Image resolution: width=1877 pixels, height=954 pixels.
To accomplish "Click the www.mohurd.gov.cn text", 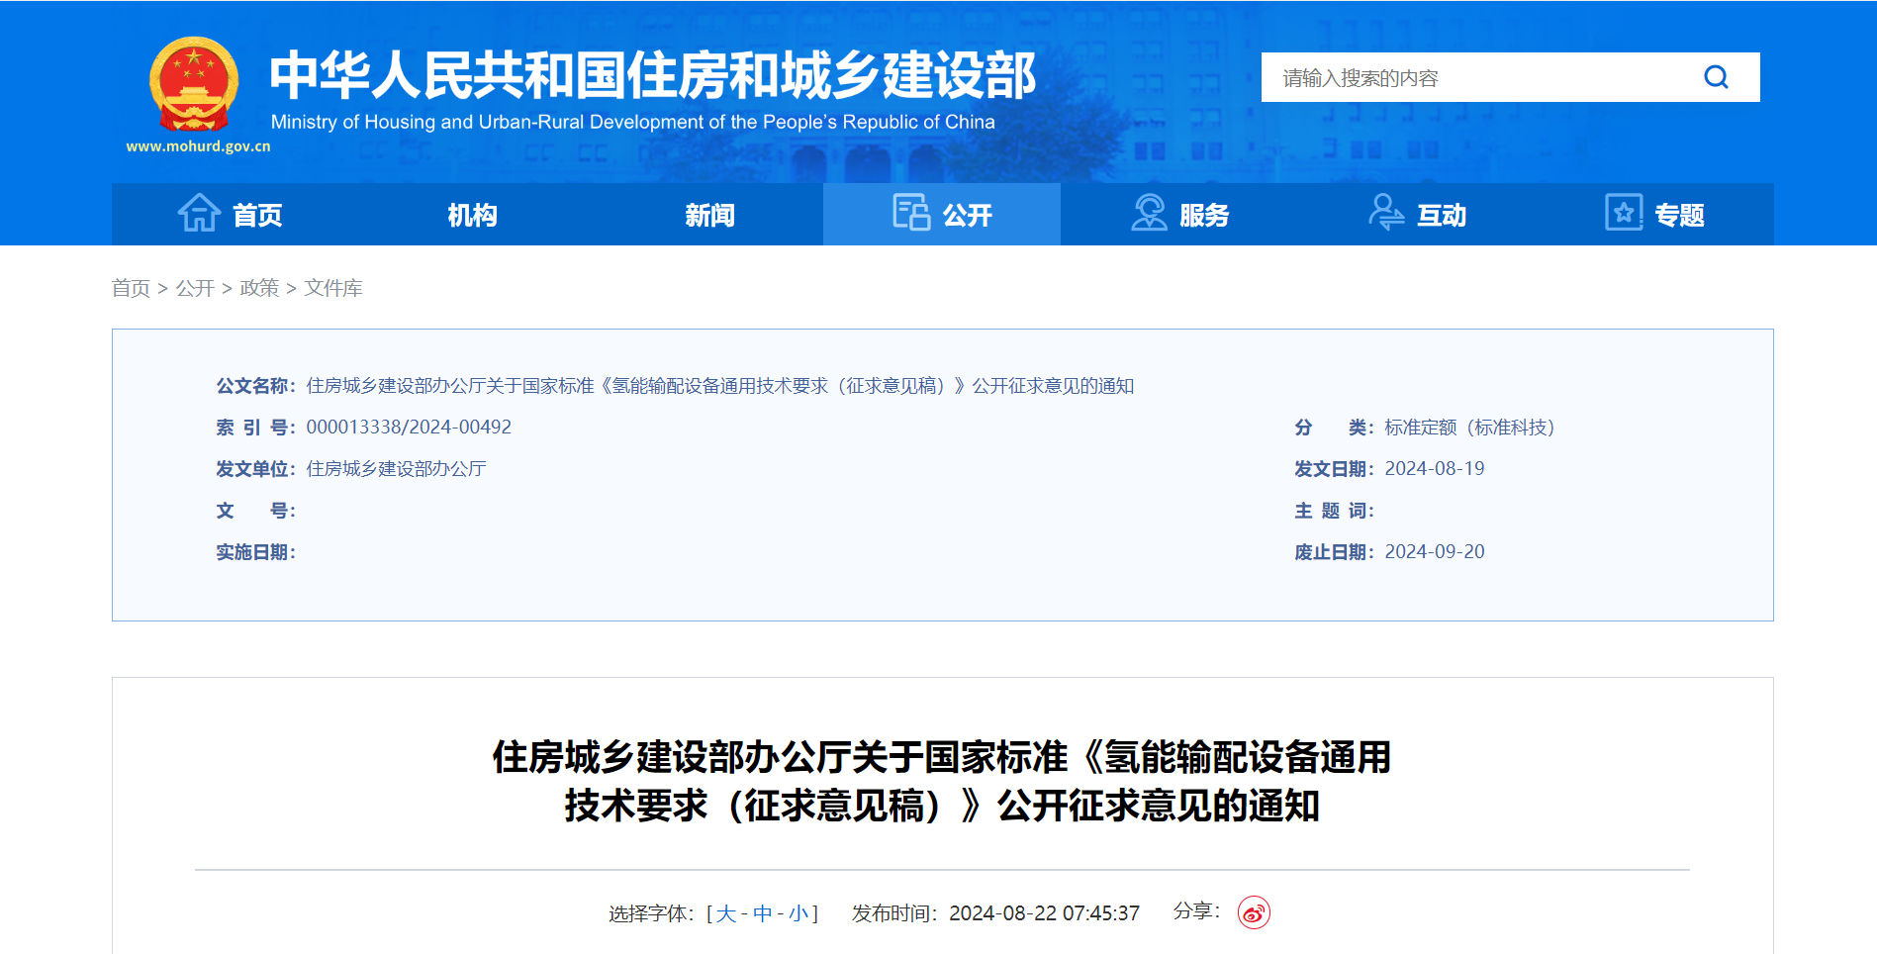I will 198,146.
